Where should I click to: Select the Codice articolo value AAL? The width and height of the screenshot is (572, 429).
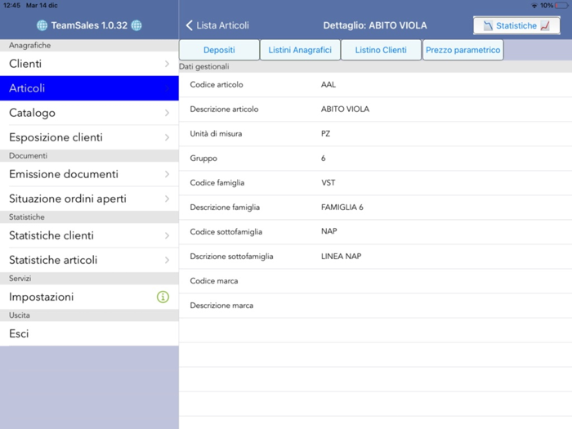click(x=328, y=85)
